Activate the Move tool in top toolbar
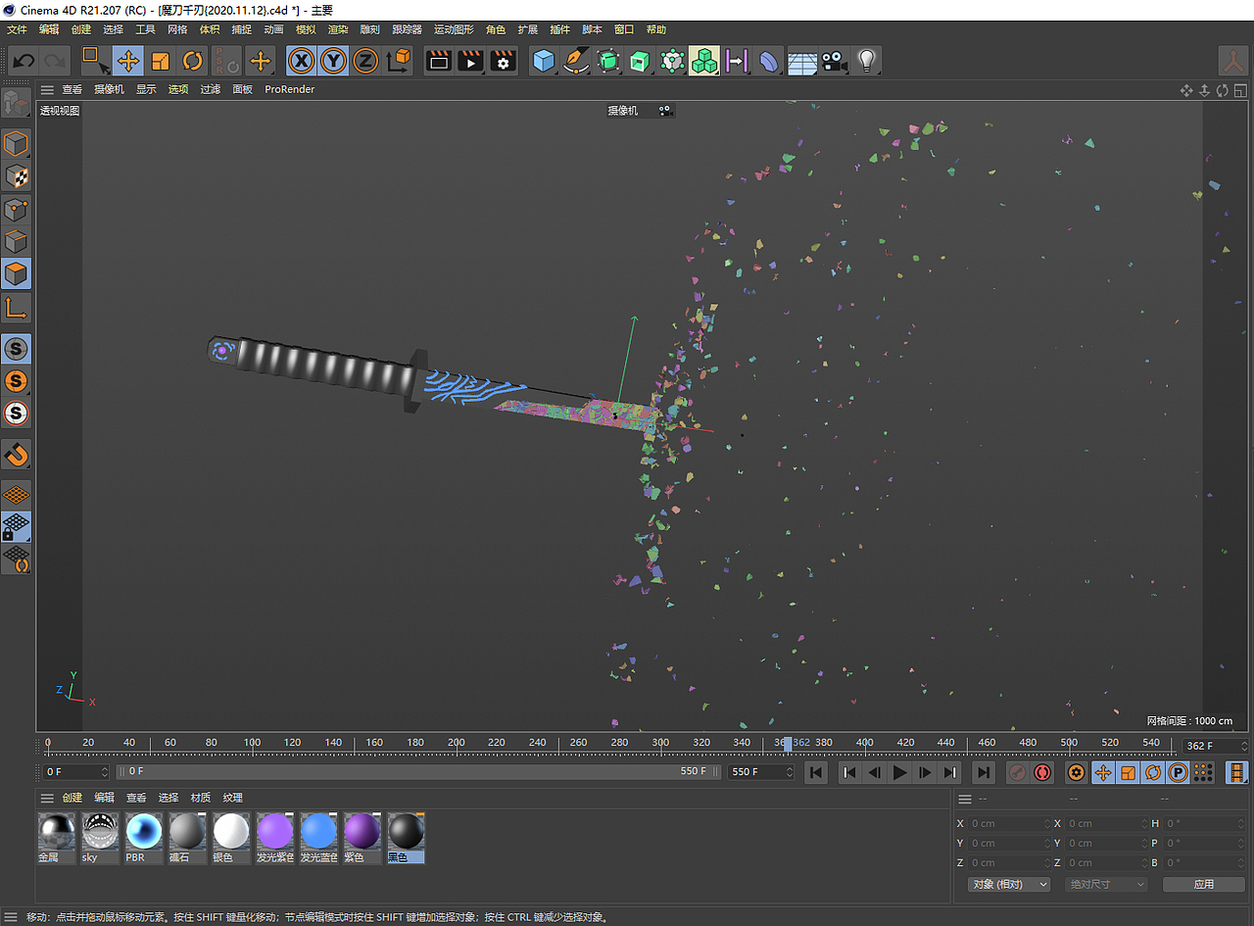This screenshot has height=926, width=1254. tap(128, 62)
